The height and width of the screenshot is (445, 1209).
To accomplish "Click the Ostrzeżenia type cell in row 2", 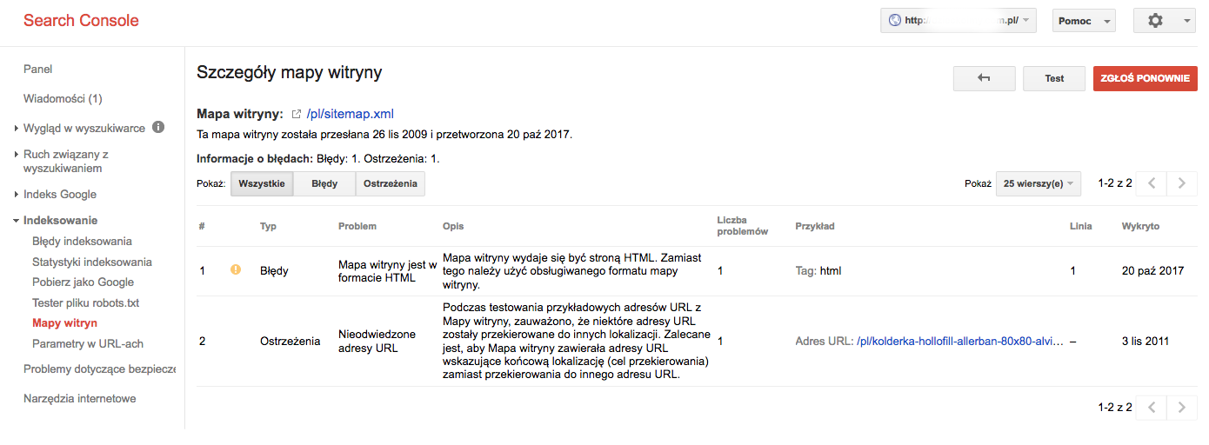I will click(291, 342).
